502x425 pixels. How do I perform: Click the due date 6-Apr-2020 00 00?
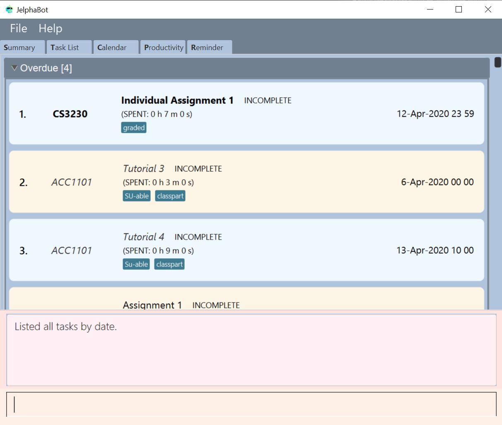pos(437,182)
